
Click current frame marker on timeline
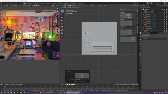click(5, 86)
